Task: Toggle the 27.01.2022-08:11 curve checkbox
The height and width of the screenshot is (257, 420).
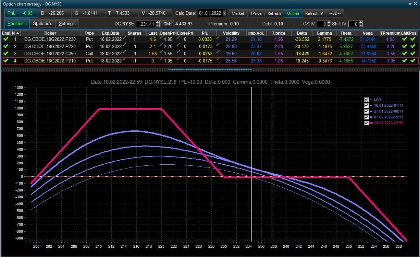Action: pos(366,111)
